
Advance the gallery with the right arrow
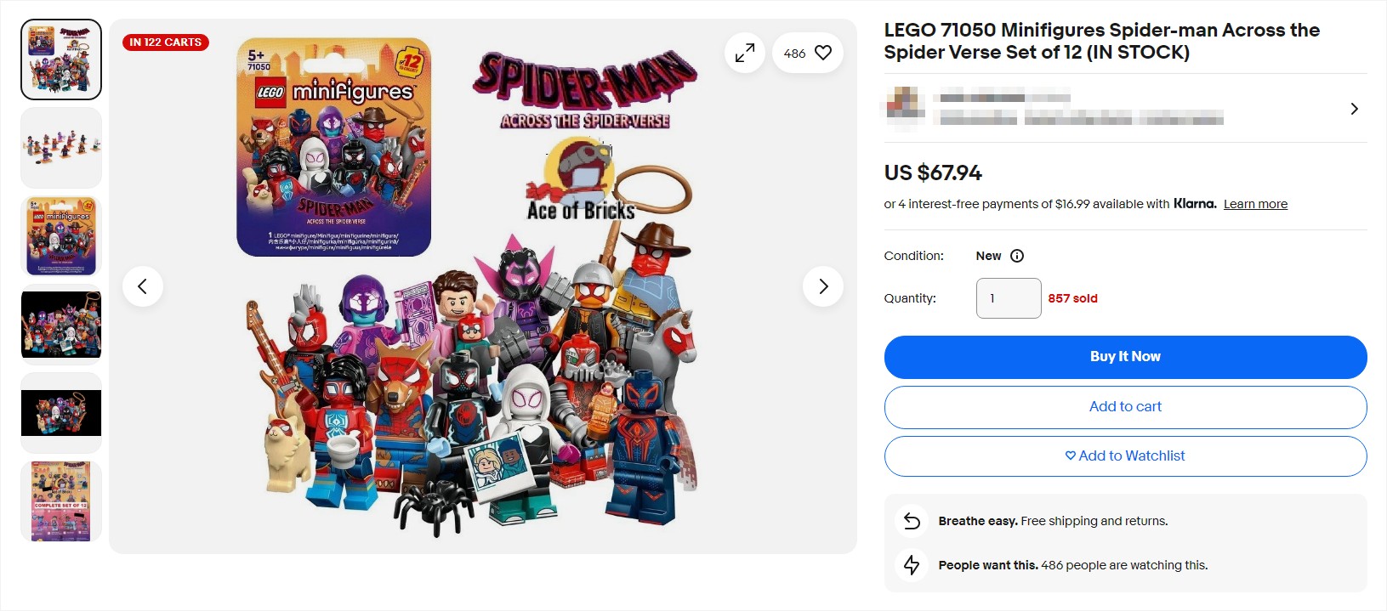[822, 286]
